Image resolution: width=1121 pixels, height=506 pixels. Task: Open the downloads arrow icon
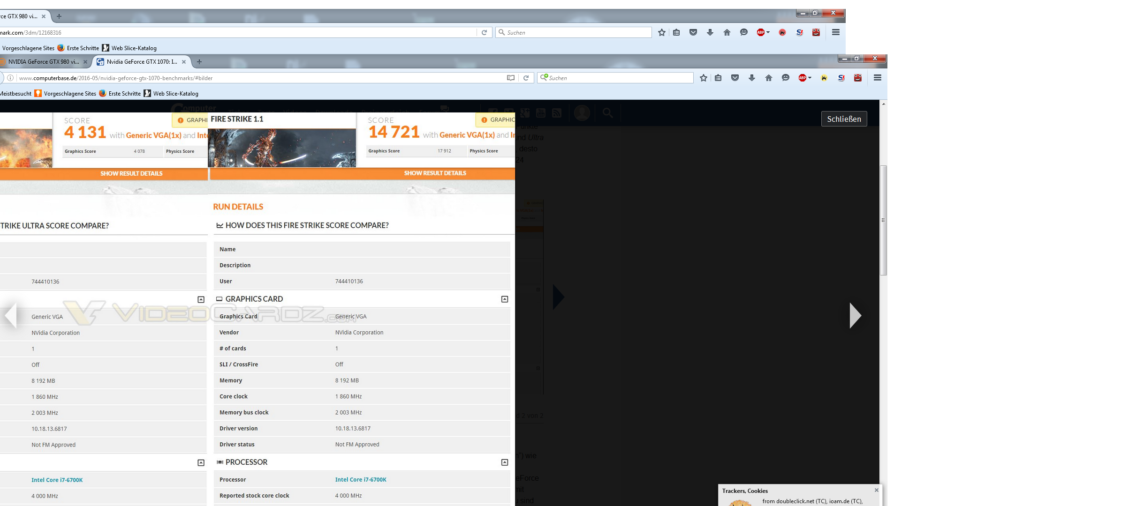click(751, 78)
